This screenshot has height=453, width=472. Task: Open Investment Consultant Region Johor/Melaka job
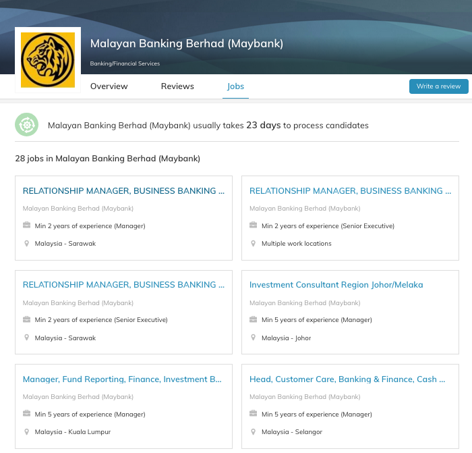[336, 285]
